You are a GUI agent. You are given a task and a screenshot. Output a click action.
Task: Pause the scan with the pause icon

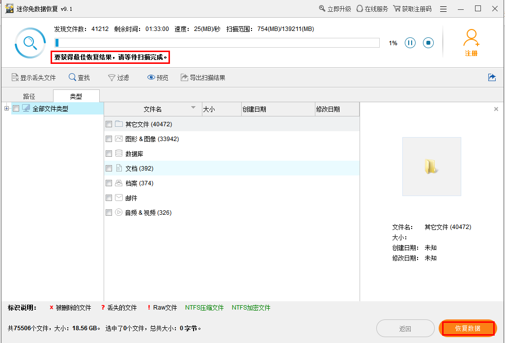tap(410, 43)
